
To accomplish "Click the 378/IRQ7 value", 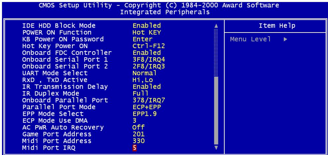I will pos(149,100).
